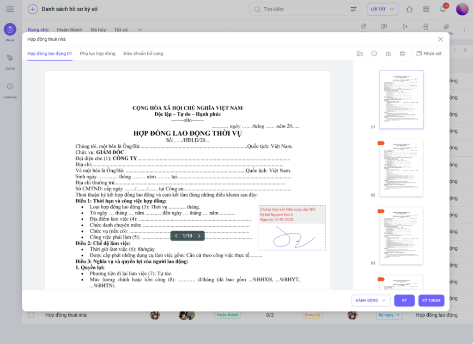Viewport: 473px width, 344px height.
Task: Download the document
Action: tap(388, 54)
